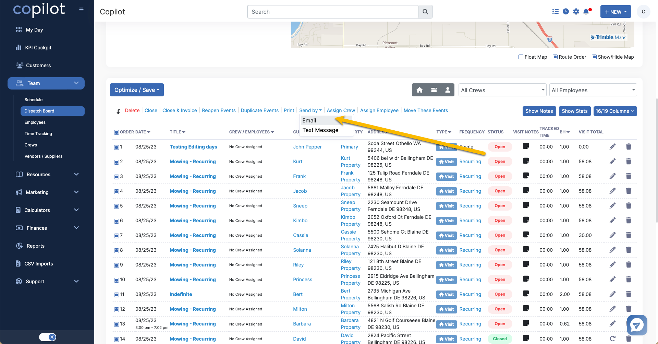Click Show Stats button

575,111
